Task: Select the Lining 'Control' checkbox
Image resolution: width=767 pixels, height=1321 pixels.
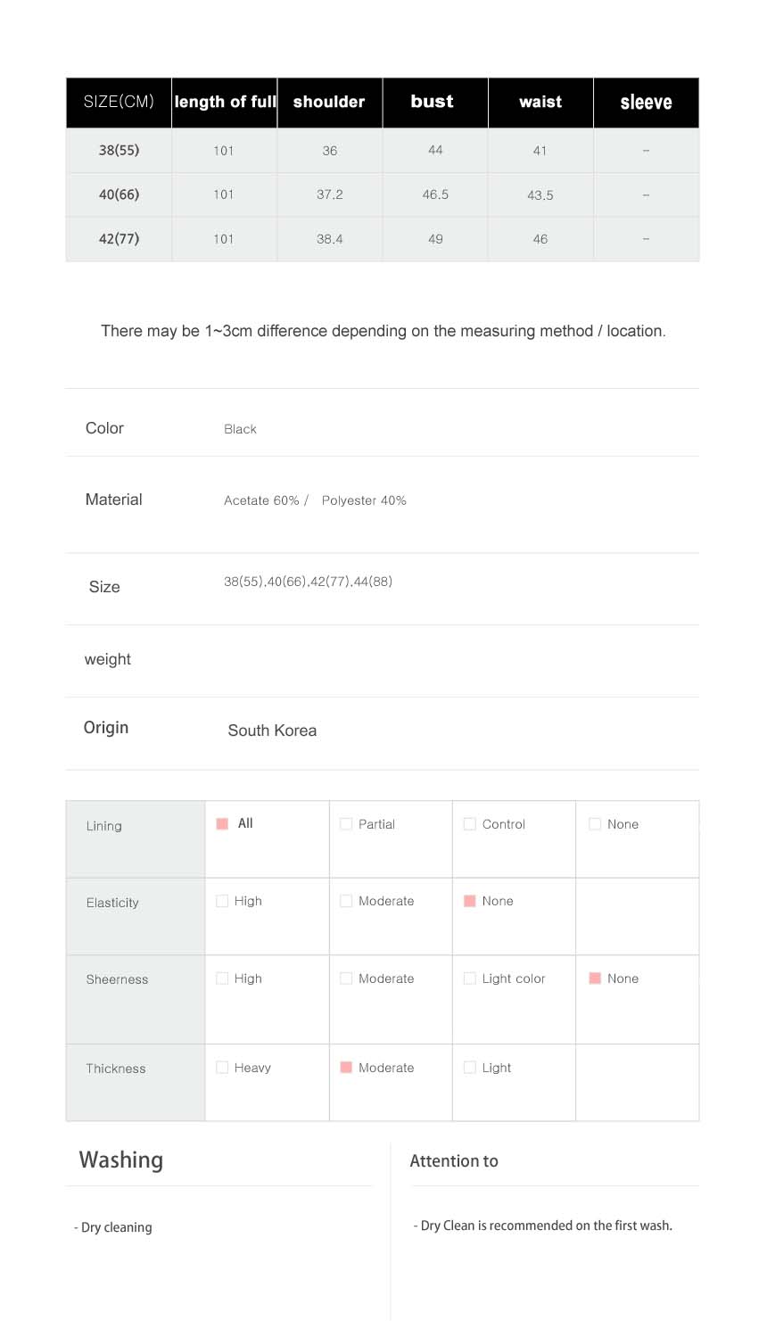Action: click(470, 824)
